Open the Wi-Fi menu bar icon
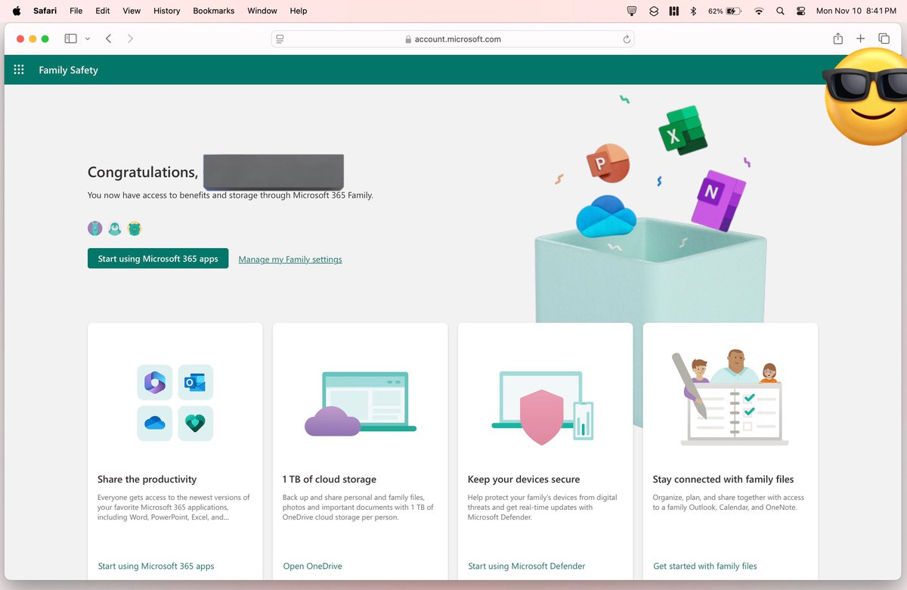This screenshot has width=907, height=590. coord(759,11)
